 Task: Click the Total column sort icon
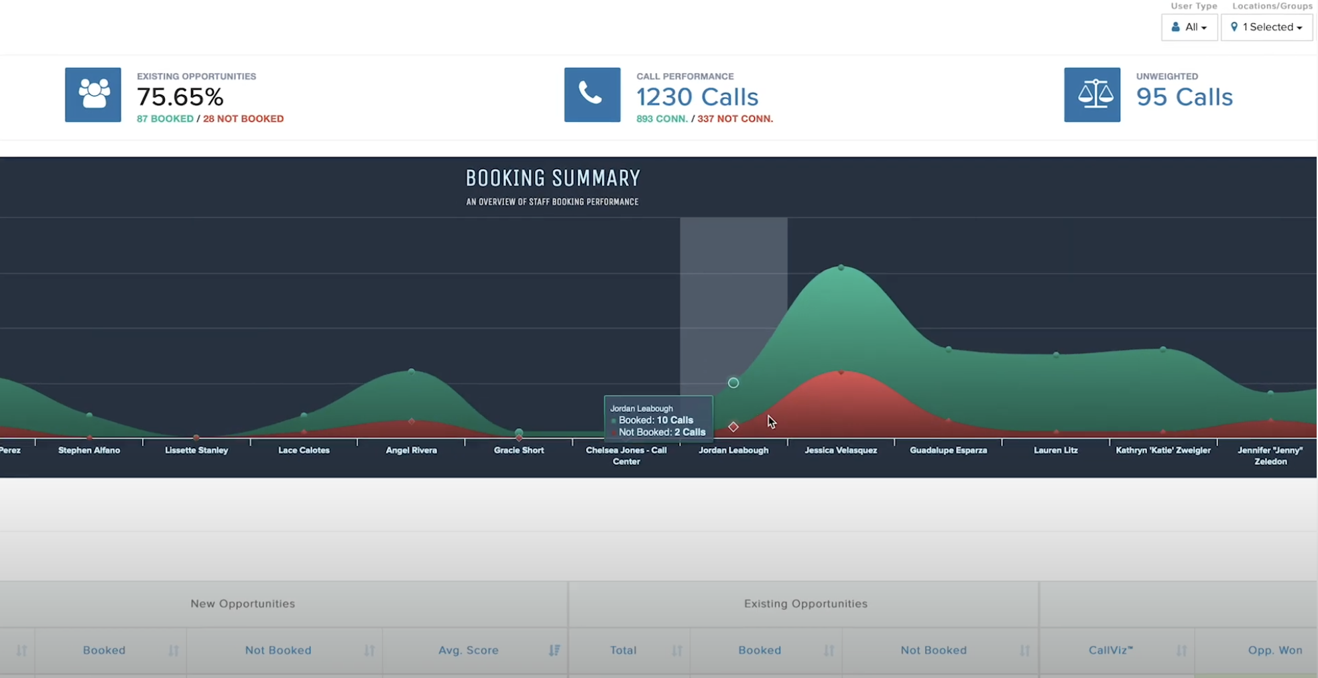pyautogui.click(x=677, y=650)
